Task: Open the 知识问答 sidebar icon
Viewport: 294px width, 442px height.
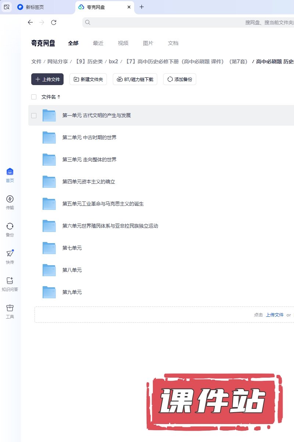Action: coord(10,281)
